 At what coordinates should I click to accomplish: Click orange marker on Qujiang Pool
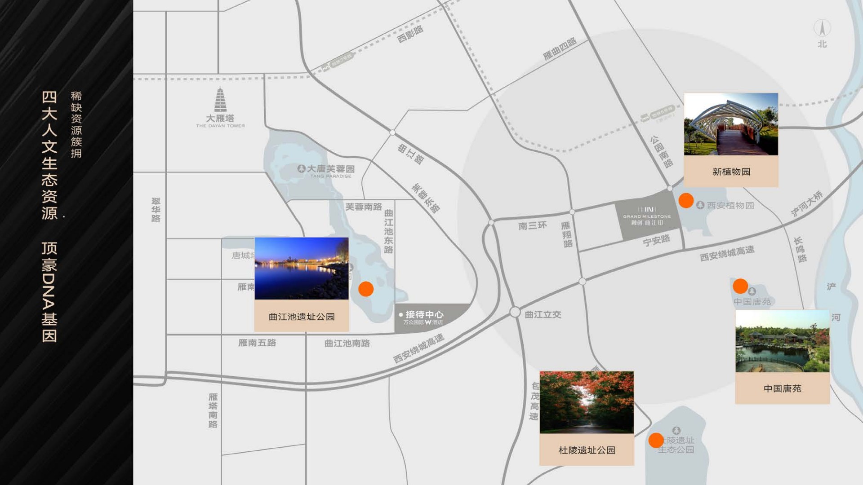click(x=366, y=289)
